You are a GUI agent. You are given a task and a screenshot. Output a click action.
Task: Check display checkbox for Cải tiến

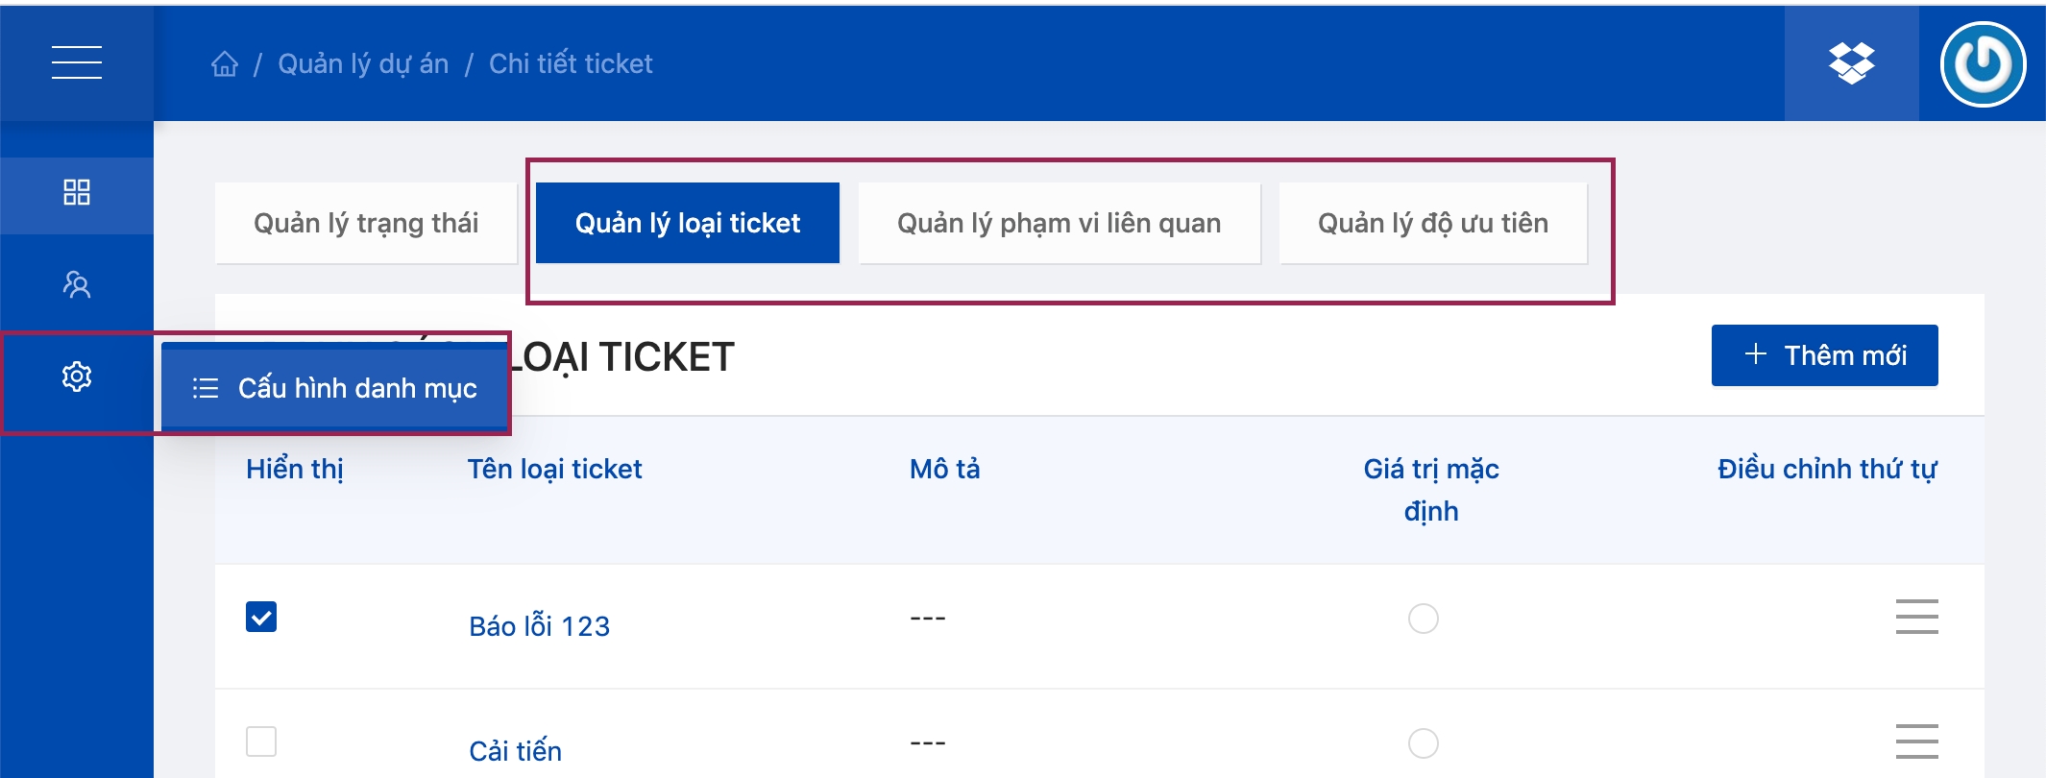pos(261,742)
